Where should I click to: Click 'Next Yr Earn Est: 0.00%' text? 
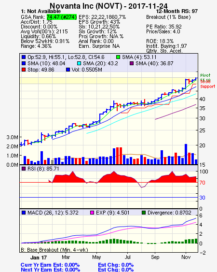pyautogui.click(x=51, y=270)
